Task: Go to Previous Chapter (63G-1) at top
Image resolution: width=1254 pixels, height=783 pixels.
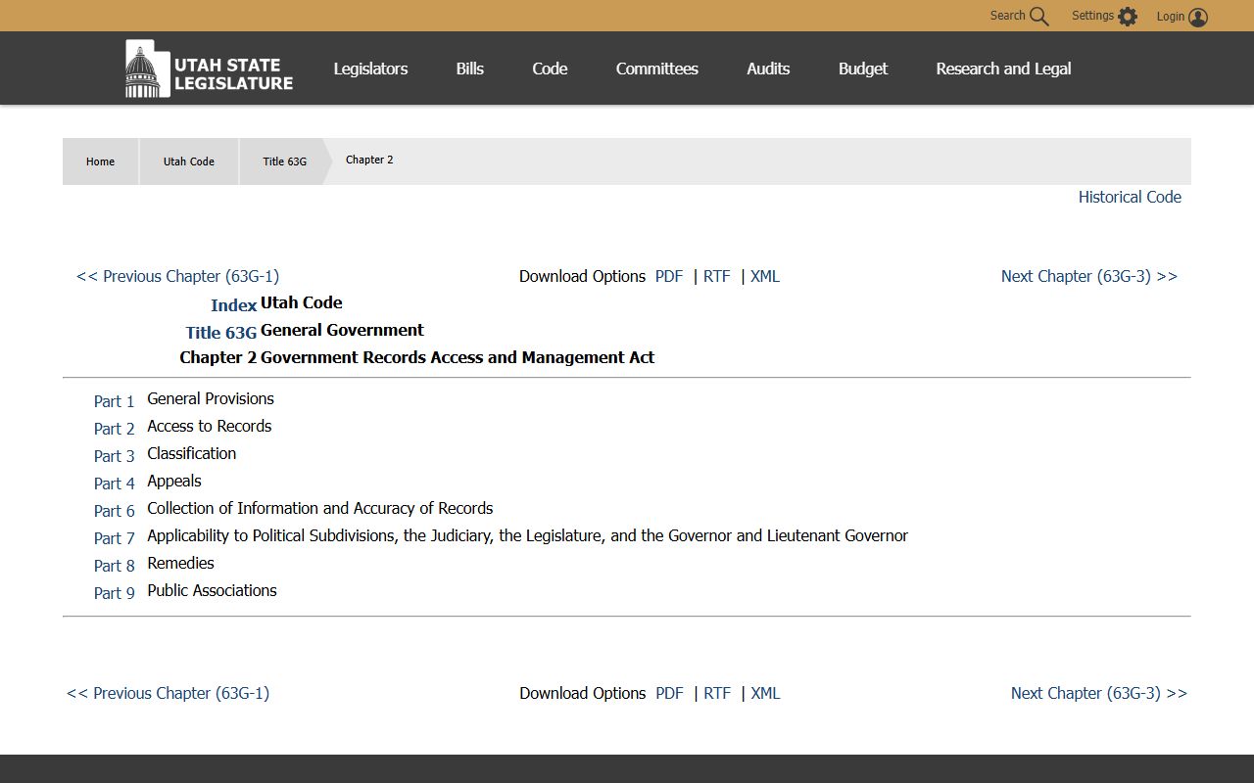Action: coord(177,276)
